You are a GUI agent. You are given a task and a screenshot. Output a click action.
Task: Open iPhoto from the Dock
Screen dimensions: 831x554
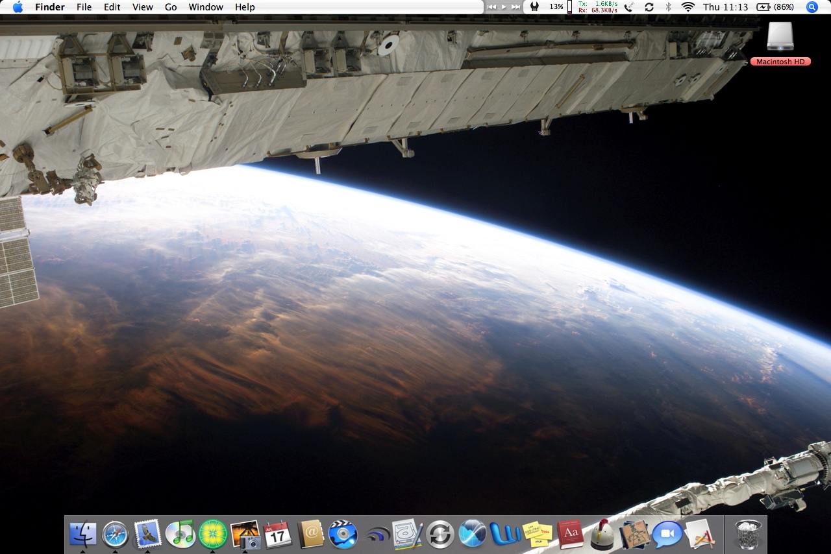(245, 535)
